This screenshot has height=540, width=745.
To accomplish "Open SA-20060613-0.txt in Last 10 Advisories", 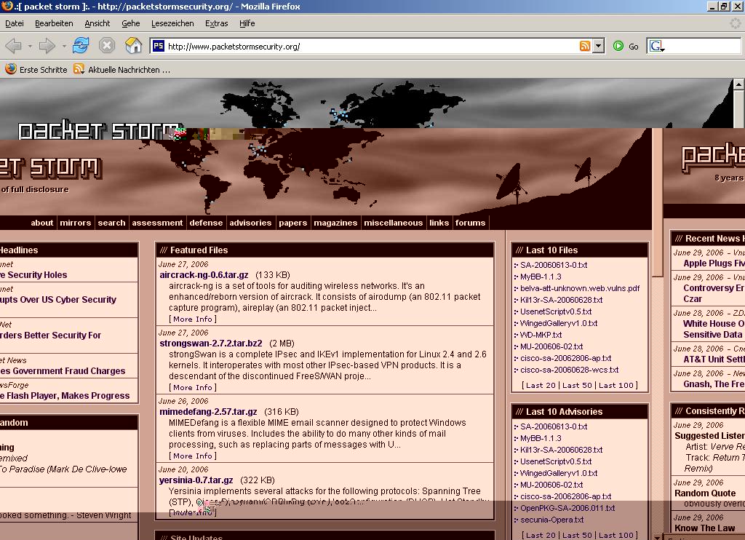I will (x=554, y=426).
